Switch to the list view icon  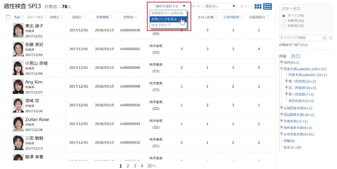click(267, 7)
